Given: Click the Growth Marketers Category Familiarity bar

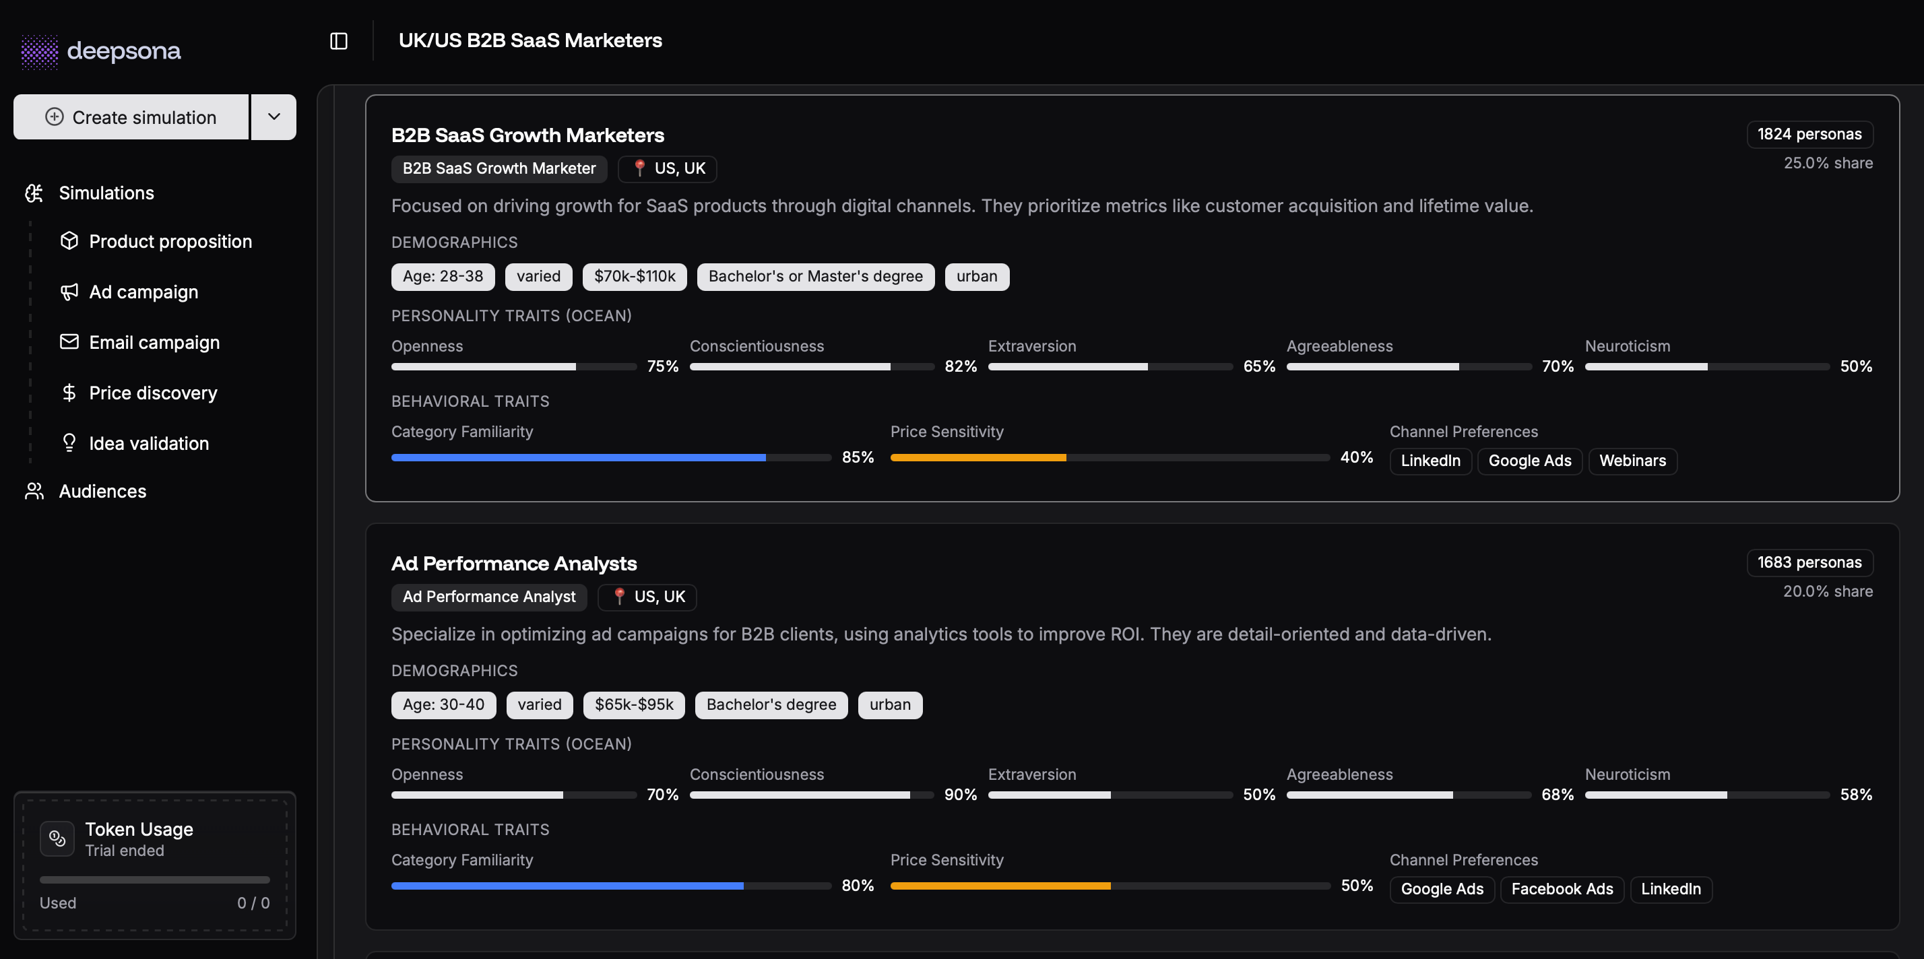Looking at the screenshot, I should coord(610,457).
